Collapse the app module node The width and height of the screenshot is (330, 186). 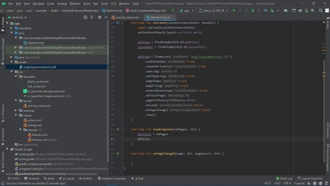(7, 23)
